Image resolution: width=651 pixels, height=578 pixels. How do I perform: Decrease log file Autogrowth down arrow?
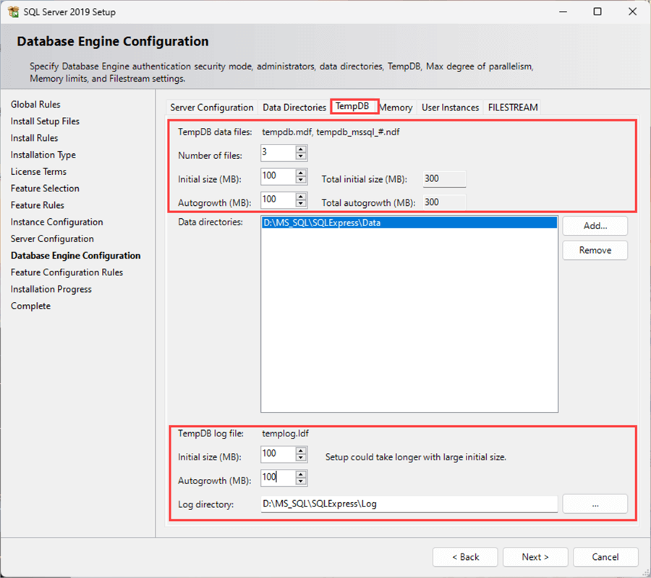point(301,481)
